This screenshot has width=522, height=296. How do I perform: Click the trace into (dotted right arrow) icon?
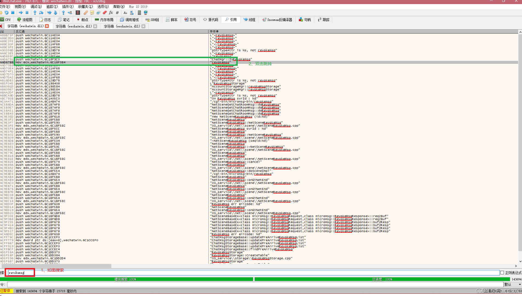click(49, 13)
